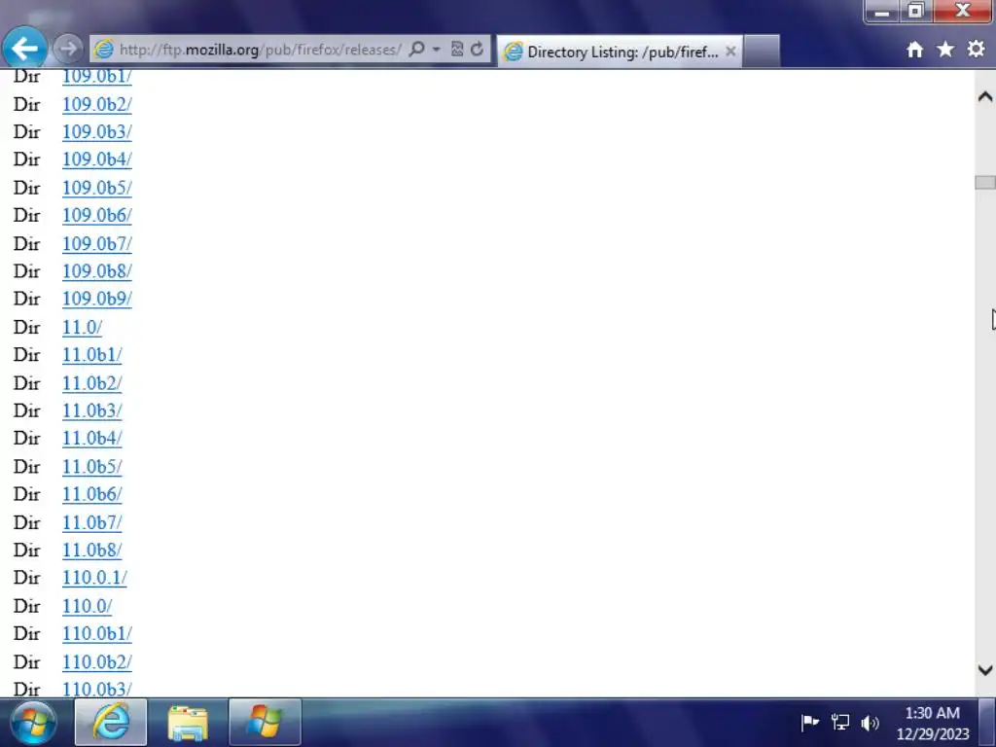Open the 109.0b3/ directory link
996x747 pixels.
(x=96, y=131)
